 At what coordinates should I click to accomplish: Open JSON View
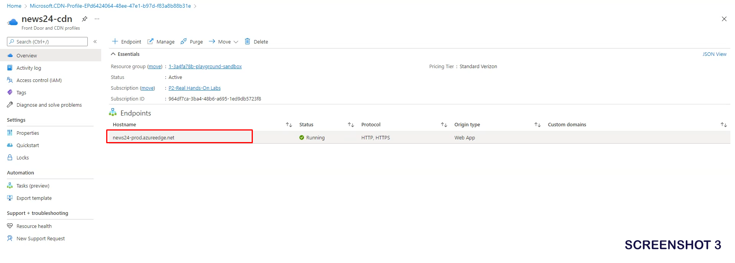click(714, 54)
